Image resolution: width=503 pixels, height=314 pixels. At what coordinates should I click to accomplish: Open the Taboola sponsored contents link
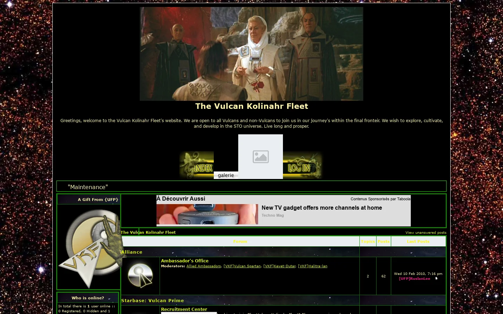pos(380,199)
